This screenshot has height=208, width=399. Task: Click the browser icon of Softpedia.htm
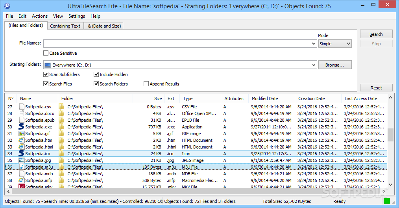click(22, 140)
